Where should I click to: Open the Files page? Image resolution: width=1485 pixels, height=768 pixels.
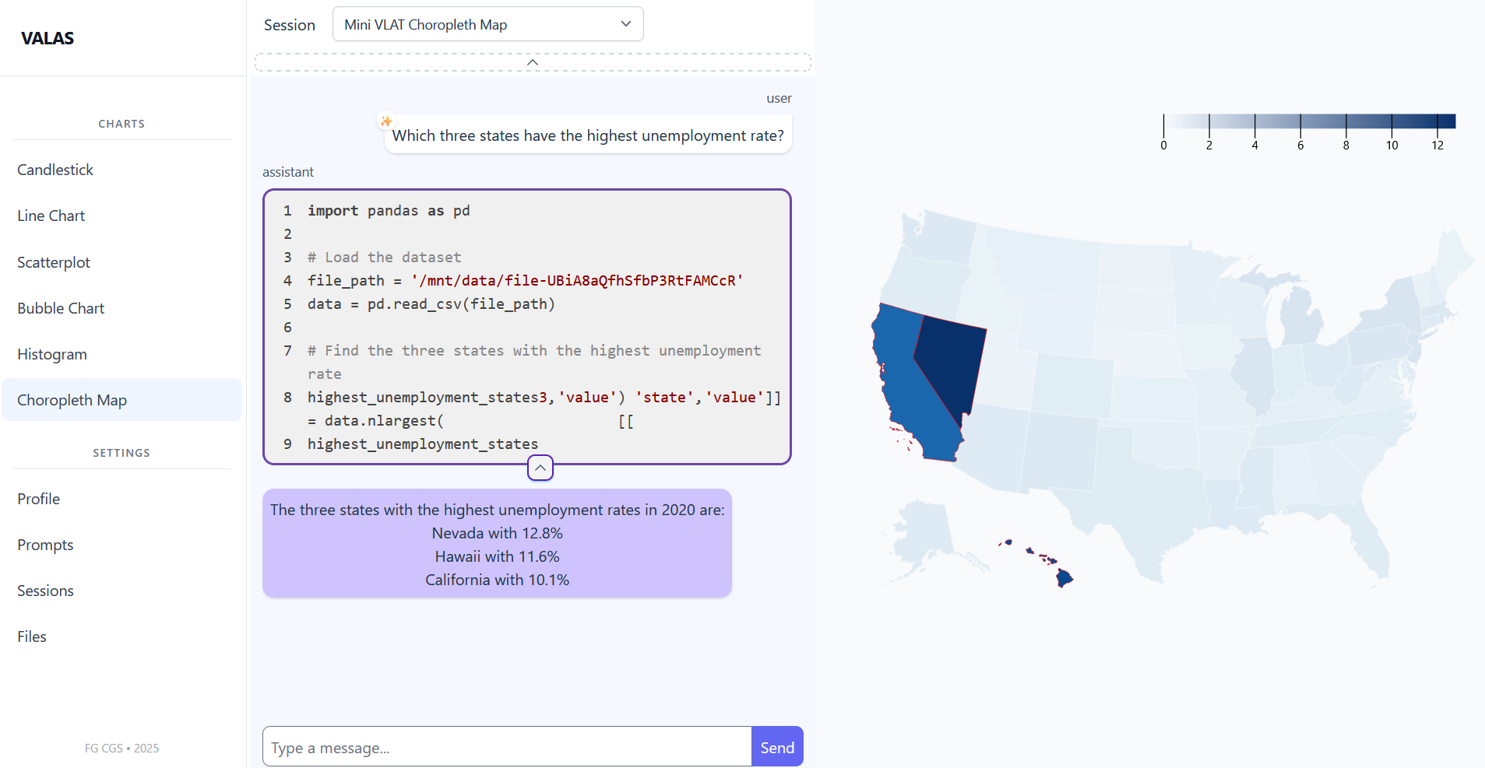(x=32, y=636)
